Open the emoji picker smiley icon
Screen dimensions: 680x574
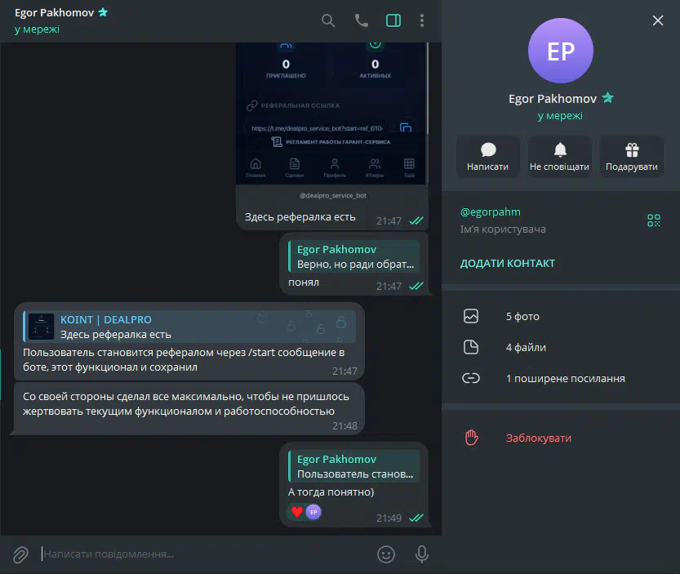386,554
